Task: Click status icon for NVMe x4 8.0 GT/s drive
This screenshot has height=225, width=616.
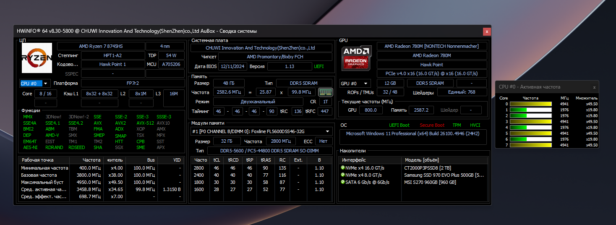Action: pos(343,175)
